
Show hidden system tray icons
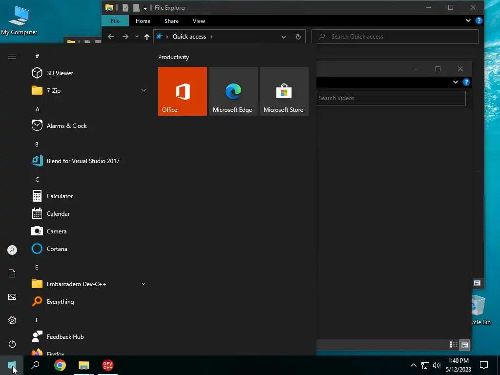tap(413, 365)
